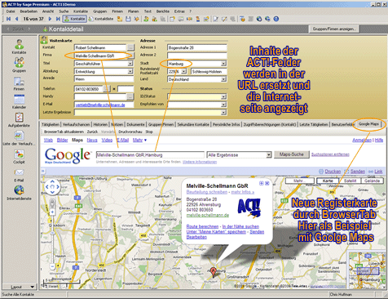Open the Extras menu
Viewport: 388px width, 299px height.
pos(179,11)
